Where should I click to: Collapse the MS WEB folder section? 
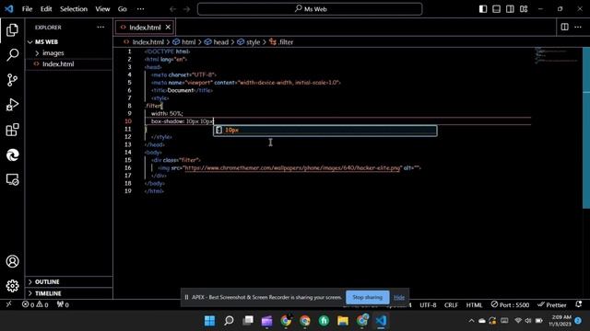click(68, 42)
